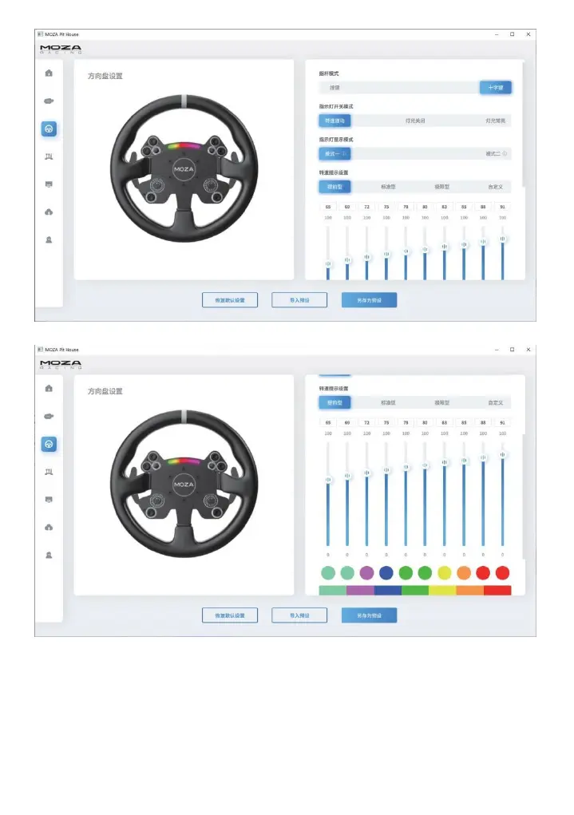
Task: Click the 91 slider handle in top window
Action: coord(502,239)
